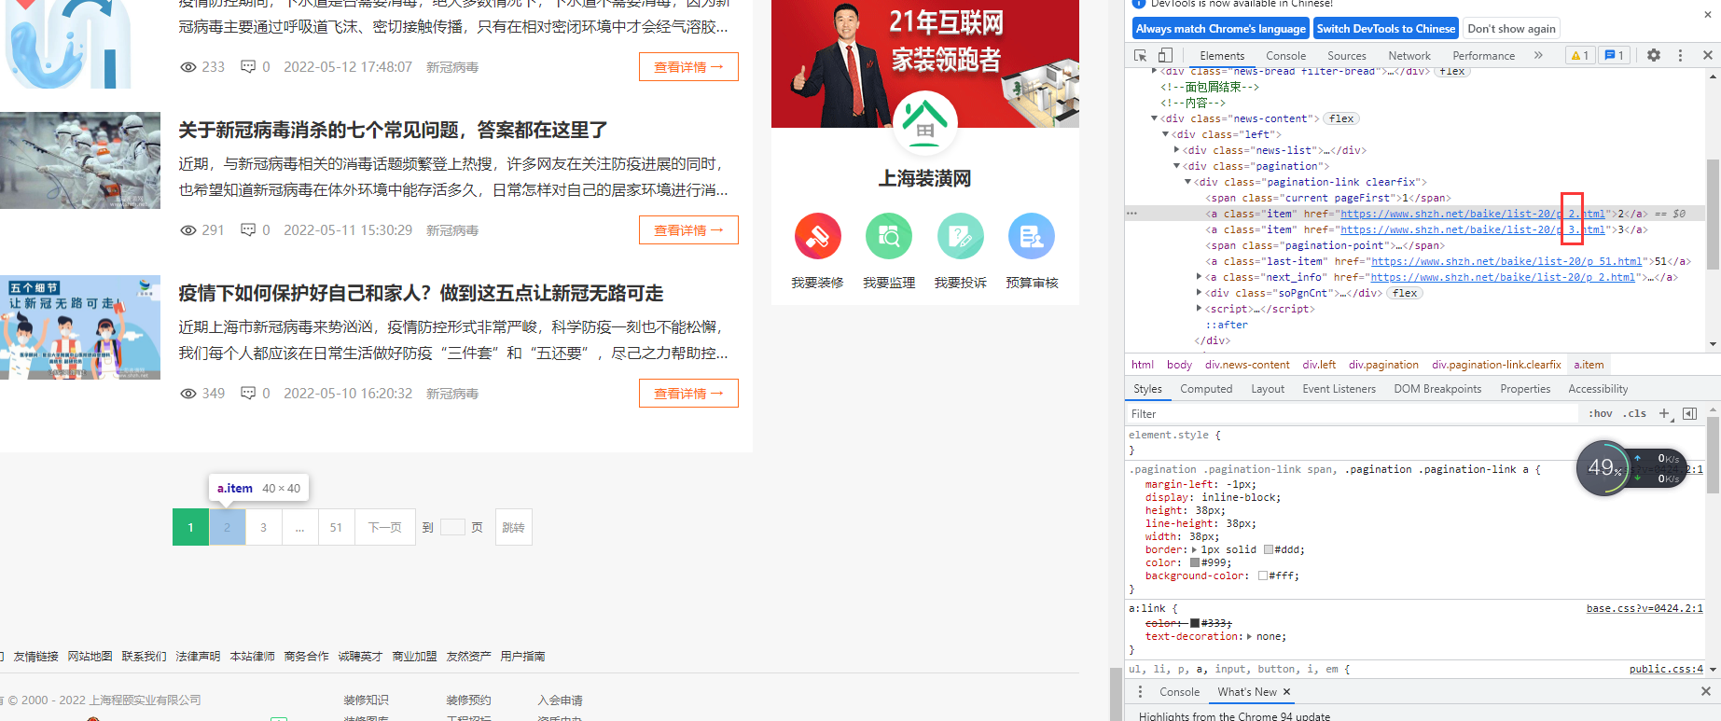Image resolution: width=1721 pixels, height=721 pixels.
Task: Switch to the Computed styles tab
Action: point(1205,389)
